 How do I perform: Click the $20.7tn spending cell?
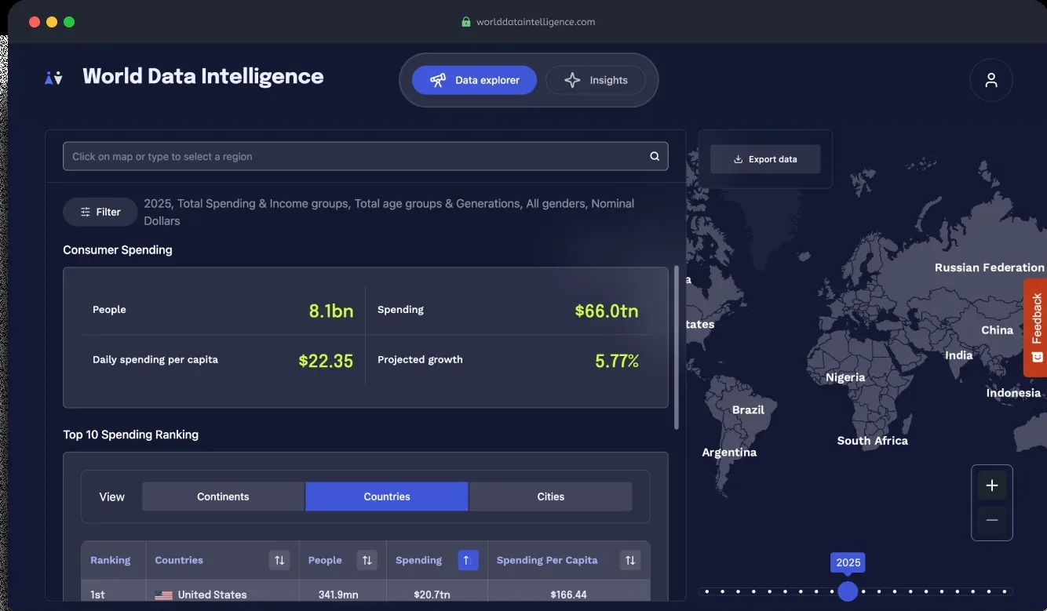[x=432, y=595]
